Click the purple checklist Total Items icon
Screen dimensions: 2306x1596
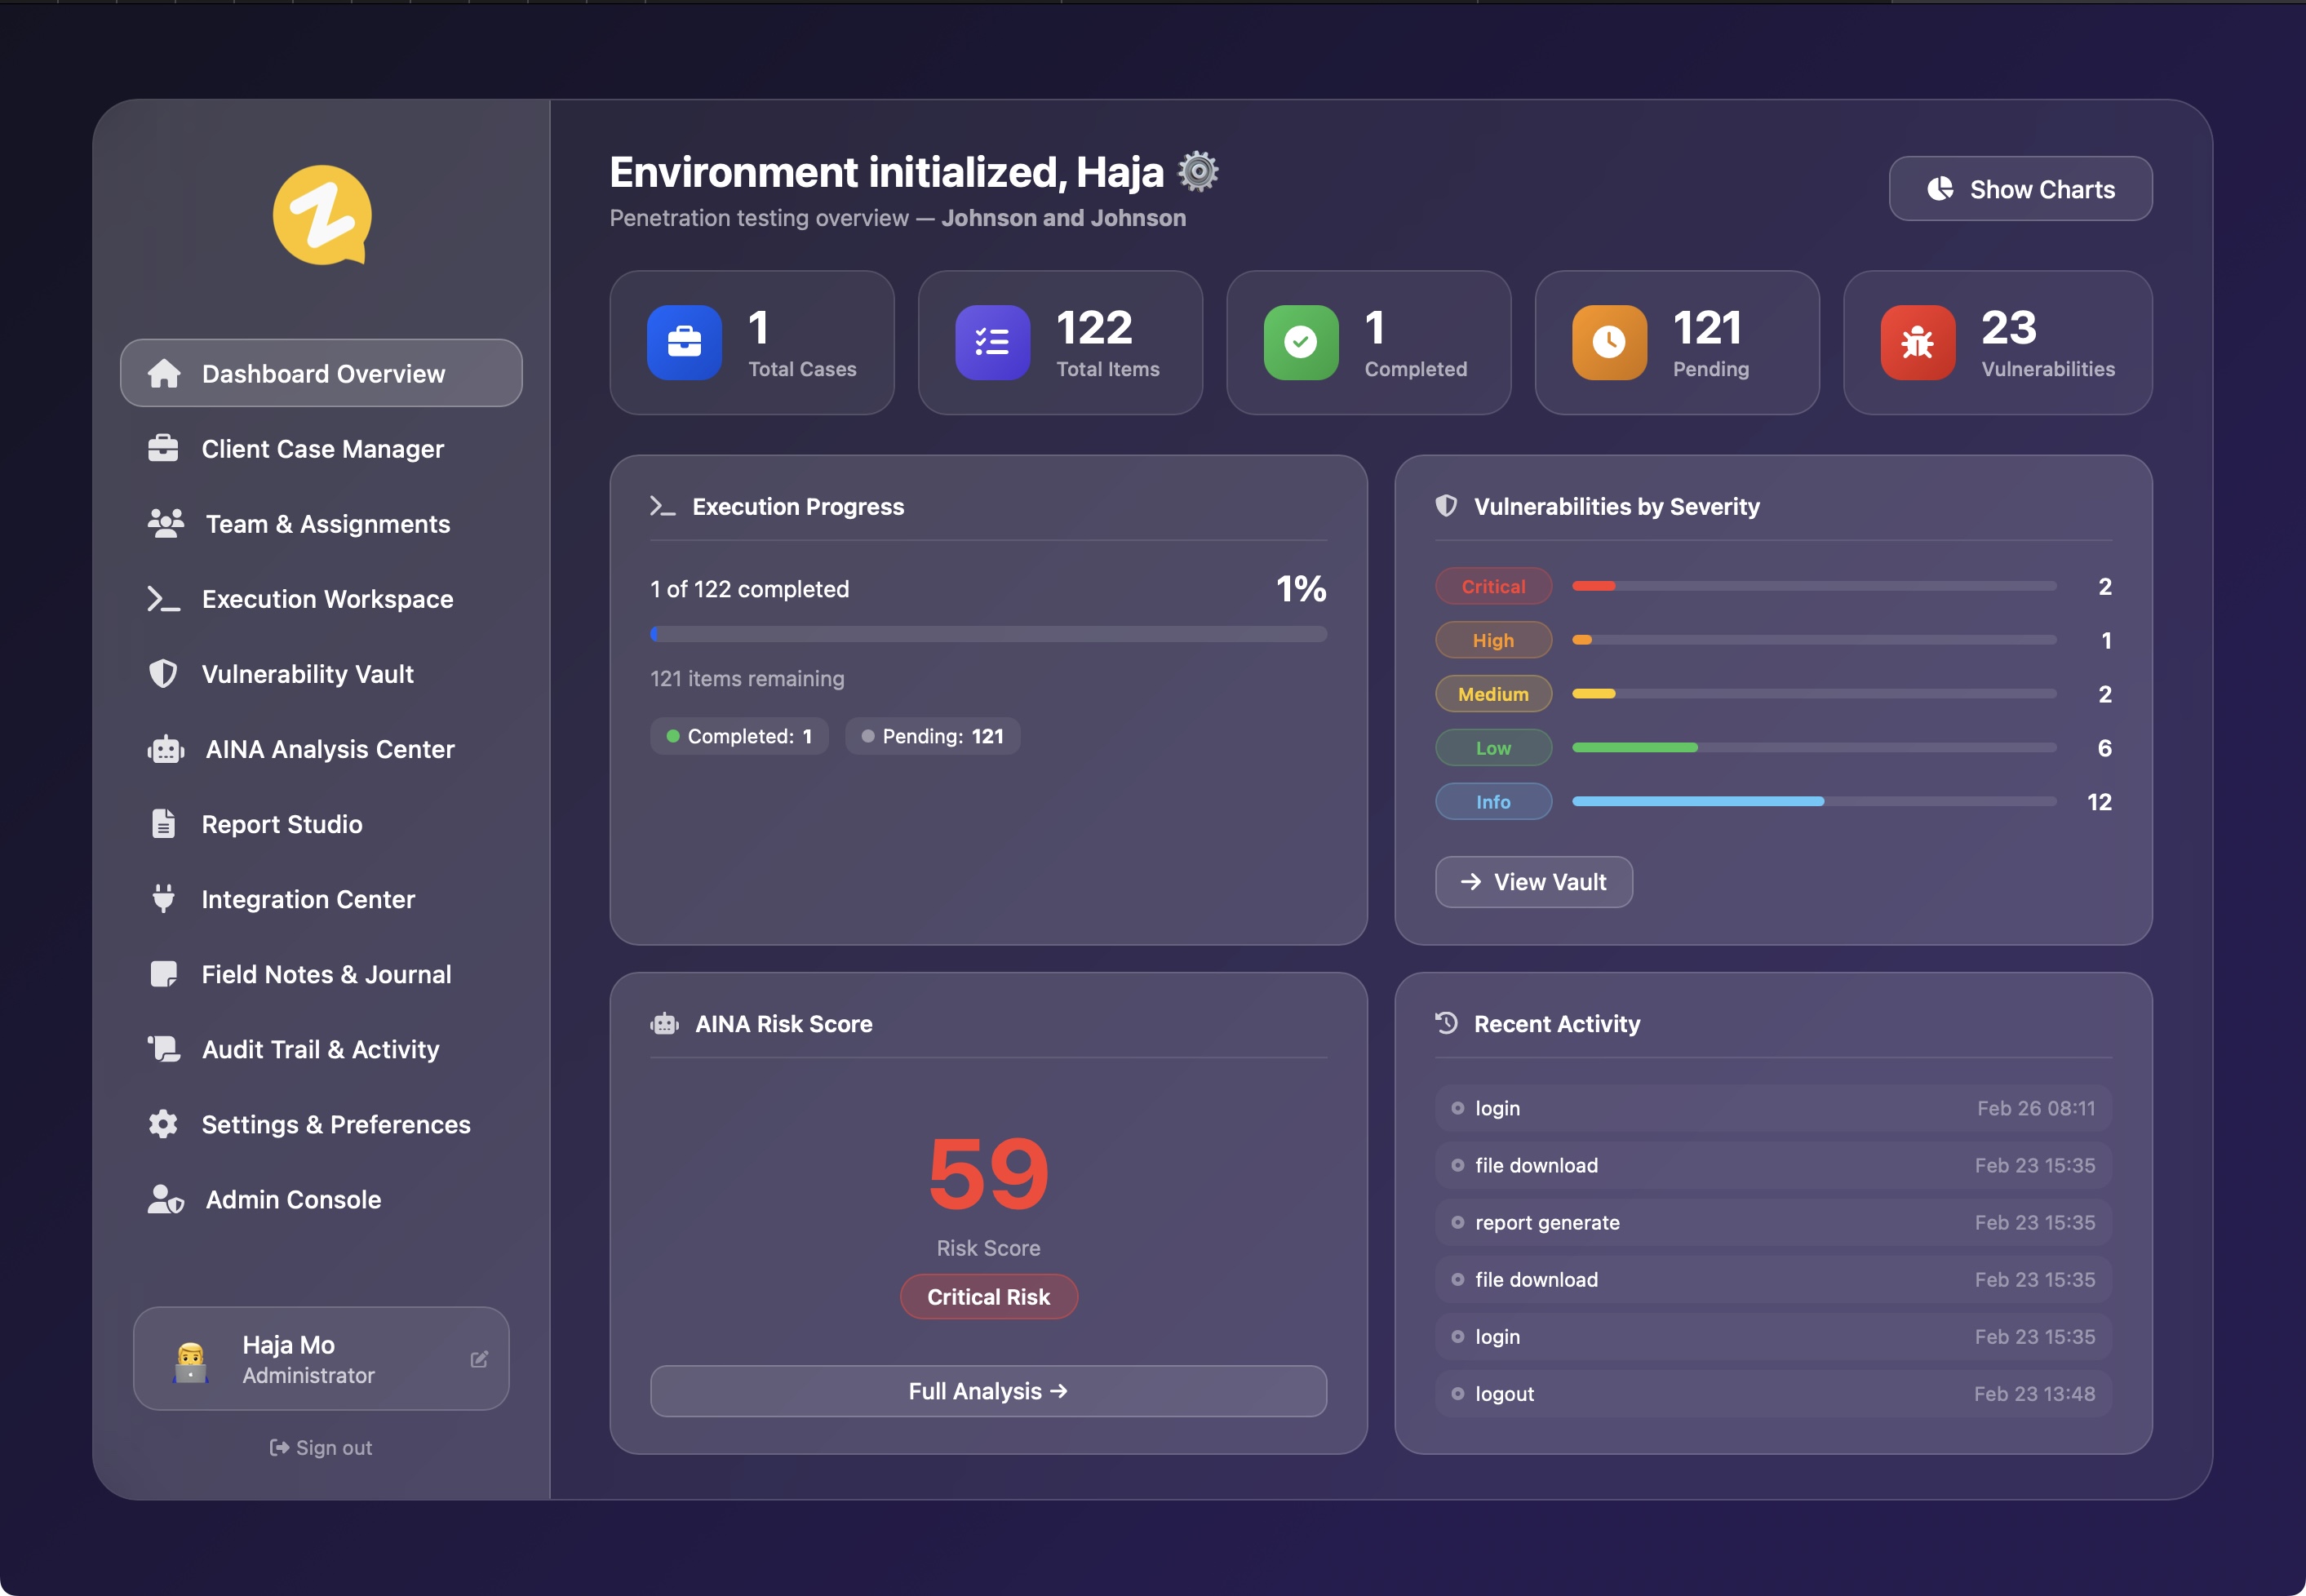click(x=992, y=342)
